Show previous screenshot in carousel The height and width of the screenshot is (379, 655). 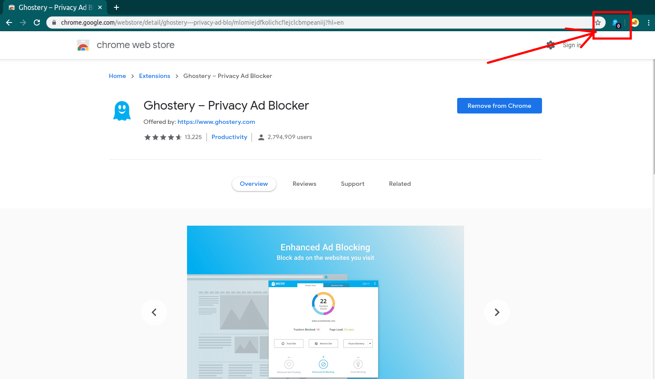154,312
